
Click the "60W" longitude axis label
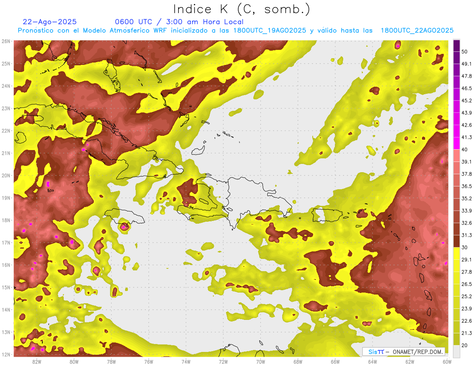click(x=447, y=362)
